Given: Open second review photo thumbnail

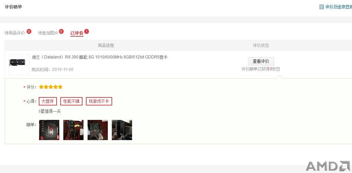Looking at the screenshot, I should click(73, 130).
